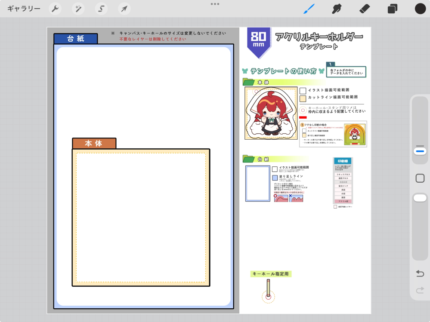
Task: Activate the Selection tool
Action: point(101,9)
